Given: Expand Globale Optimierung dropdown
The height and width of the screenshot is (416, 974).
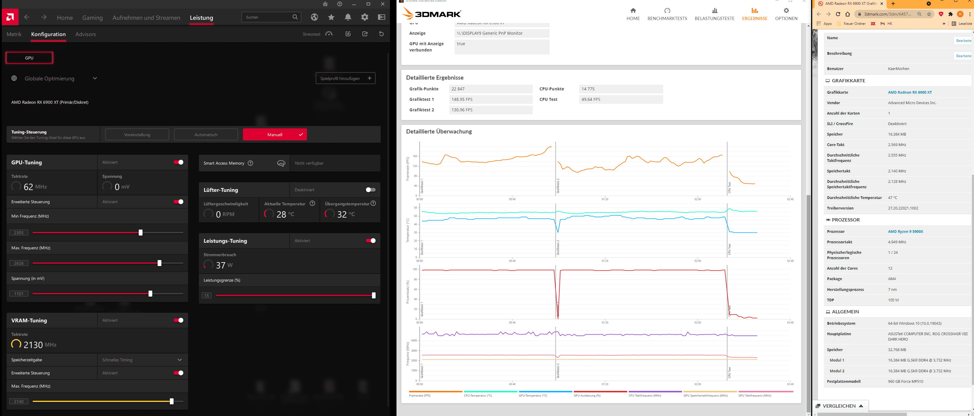Looking at the screenshot, I should coord(95,78).
